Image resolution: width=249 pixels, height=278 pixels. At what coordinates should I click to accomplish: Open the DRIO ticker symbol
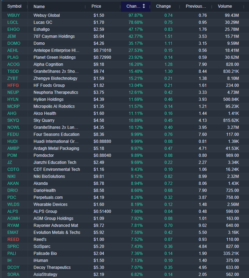pyautogui.click(x=13, y=190)
